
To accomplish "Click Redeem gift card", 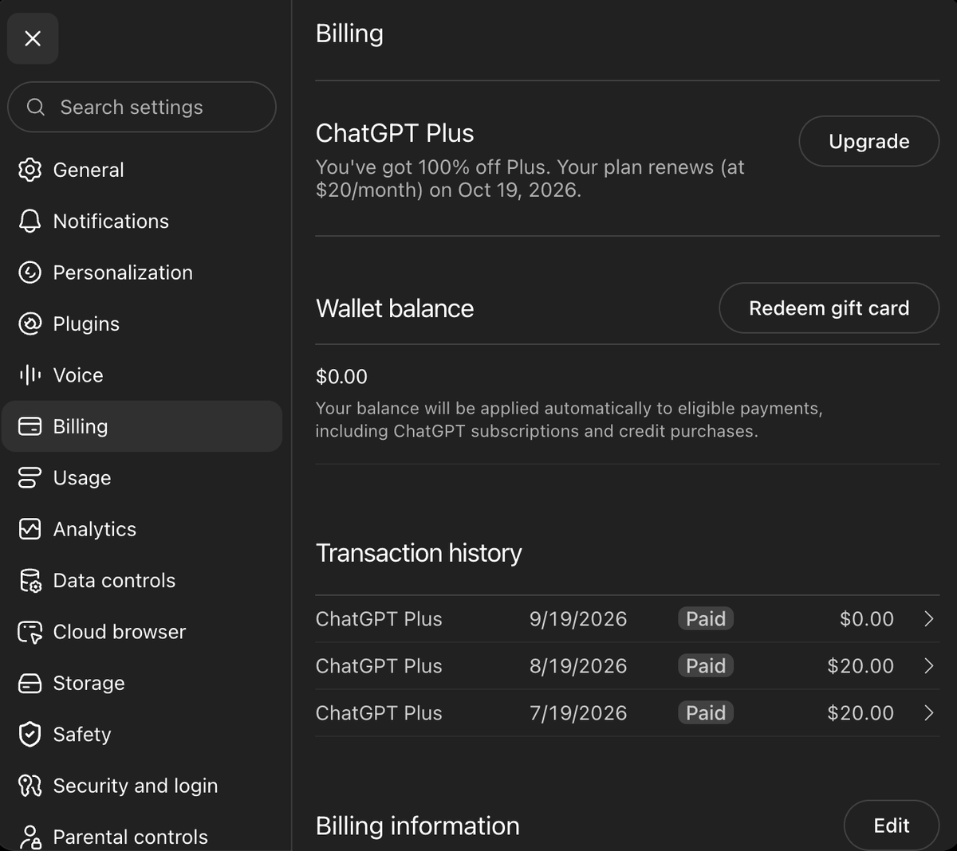I will coord(829,308).
